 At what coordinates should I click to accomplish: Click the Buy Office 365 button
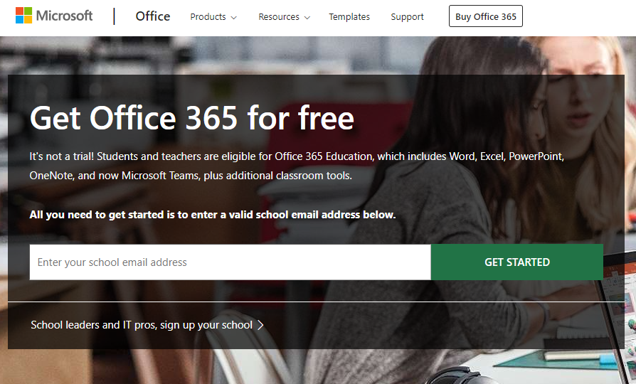click(485, 16)
